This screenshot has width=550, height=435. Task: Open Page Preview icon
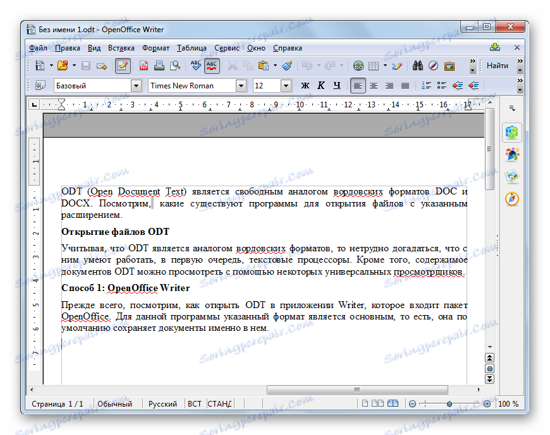[x=174, y=66]
